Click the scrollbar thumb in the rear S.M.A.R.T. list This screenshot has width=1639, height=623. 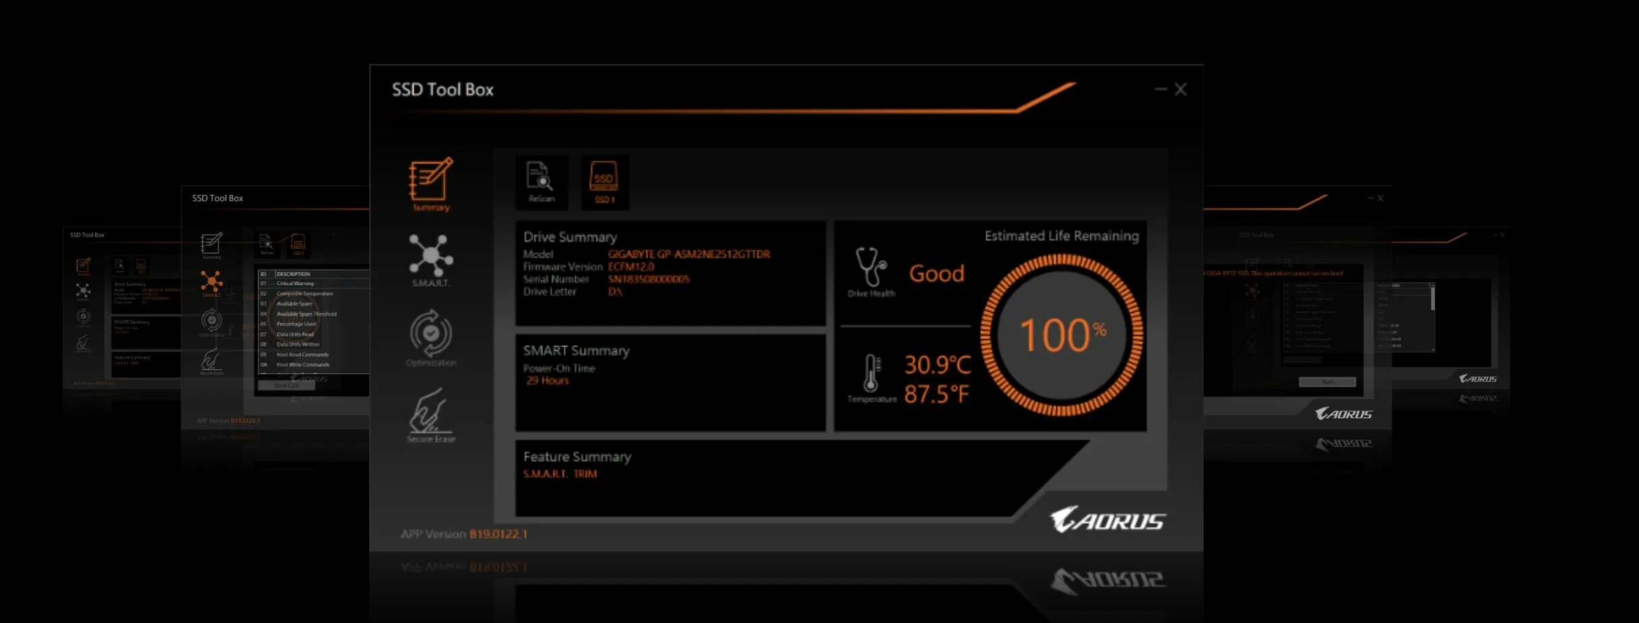[x=1432, y=300]
